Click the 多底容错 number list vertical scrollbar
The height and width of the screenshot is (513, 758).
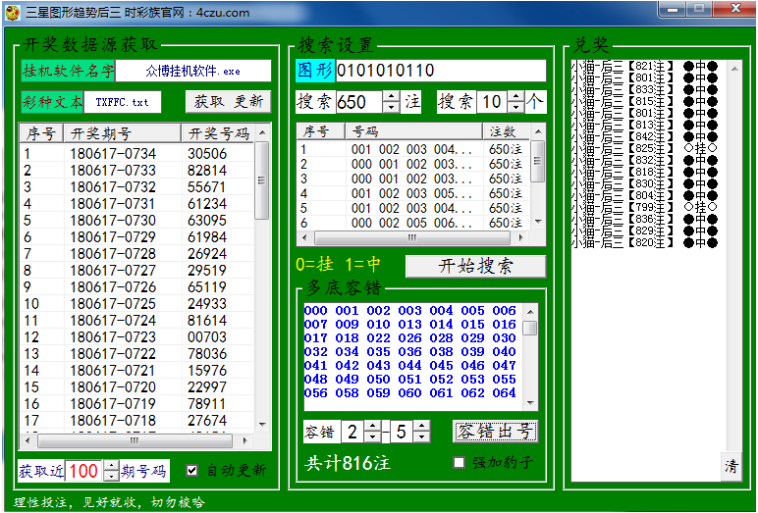pos(531,363)
